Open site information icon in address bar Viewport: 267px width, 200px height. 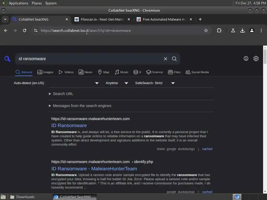click(35, 30)
